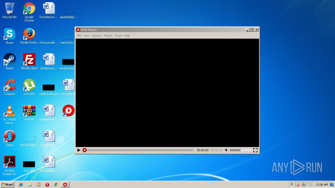Switch to ROX Player taskbar button
Screen dimensions: 335x188
click(x=65, y=185)
